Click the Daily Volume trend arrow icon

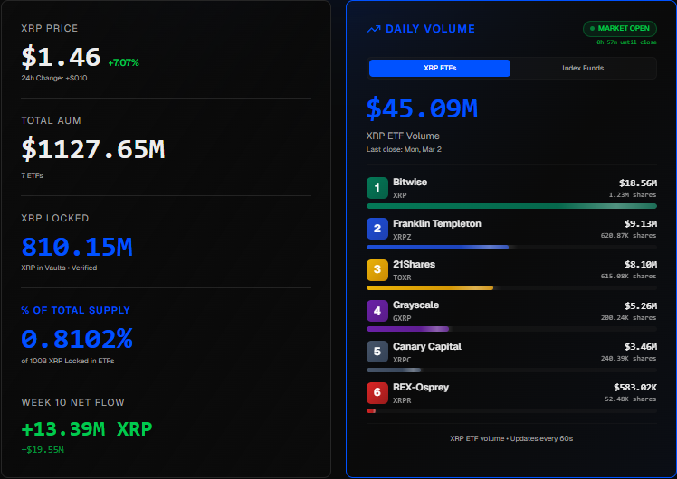[x=374, y=29]
